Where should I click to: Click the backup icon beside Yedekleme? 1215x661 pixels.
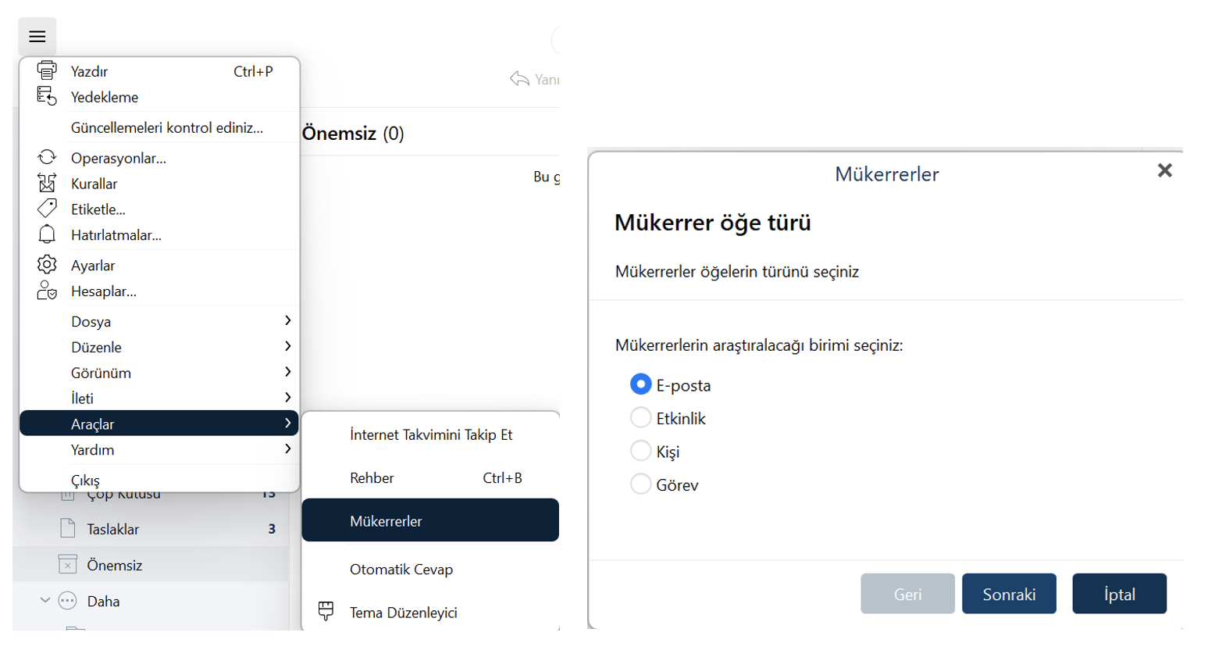click(47, 96)
